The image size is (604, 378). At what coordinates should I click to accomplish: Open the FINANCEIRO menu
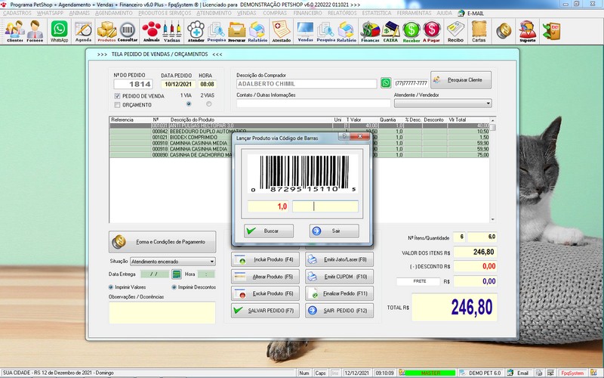(307, 13)
